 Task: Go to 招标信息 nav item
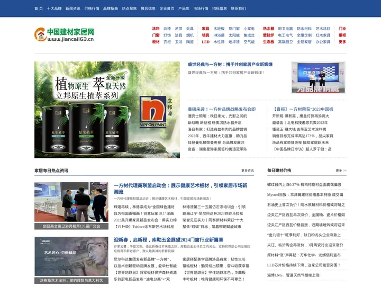point(220,8)
